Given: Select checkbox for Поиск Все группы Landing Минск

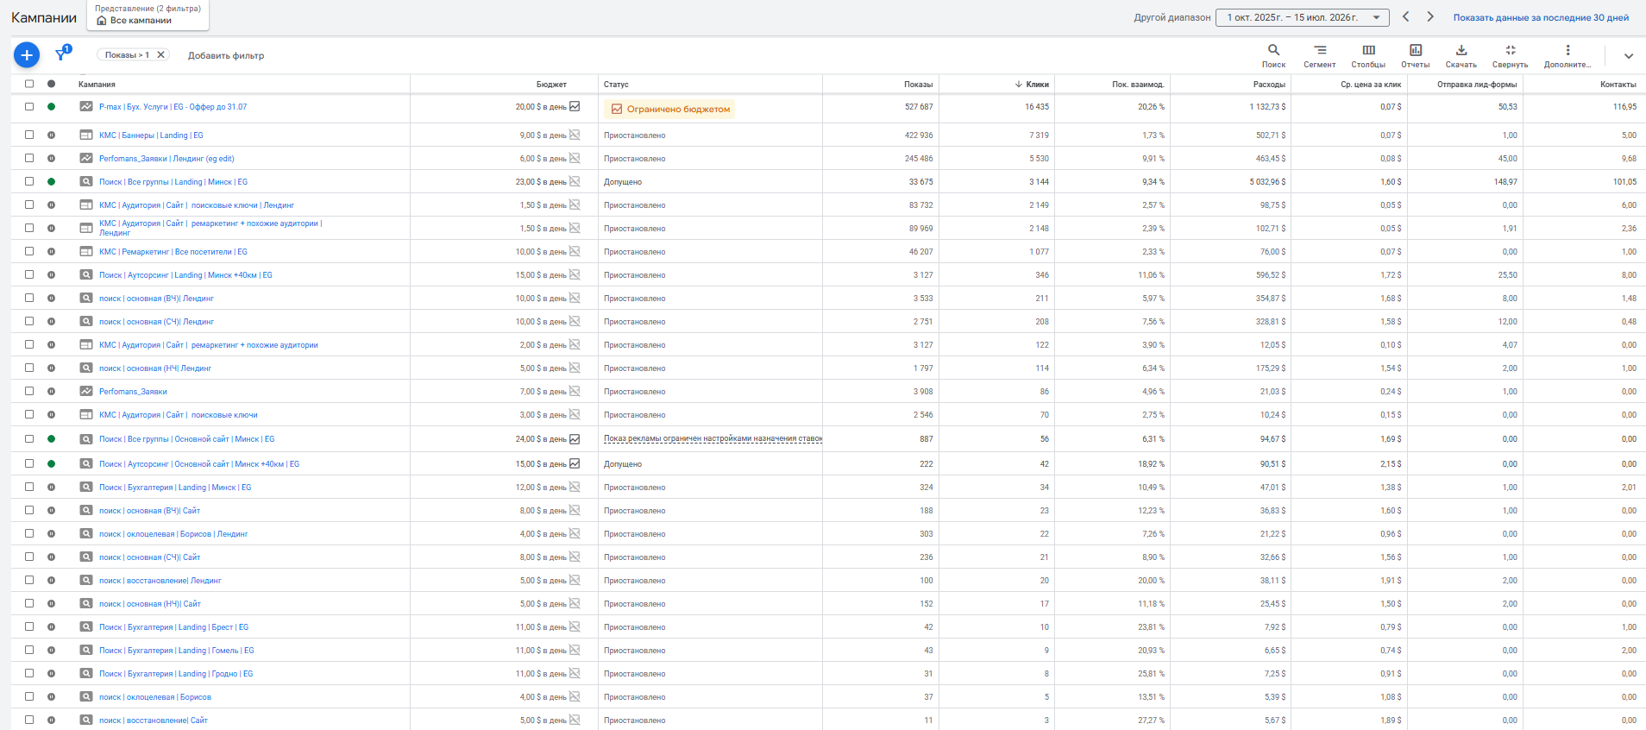Looking at the screenshot, I should 29,181.
